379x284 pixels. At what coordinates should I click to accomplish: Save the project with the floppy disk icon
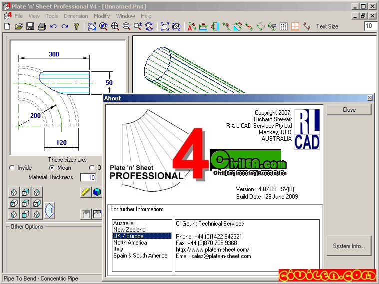click(30, 26)
